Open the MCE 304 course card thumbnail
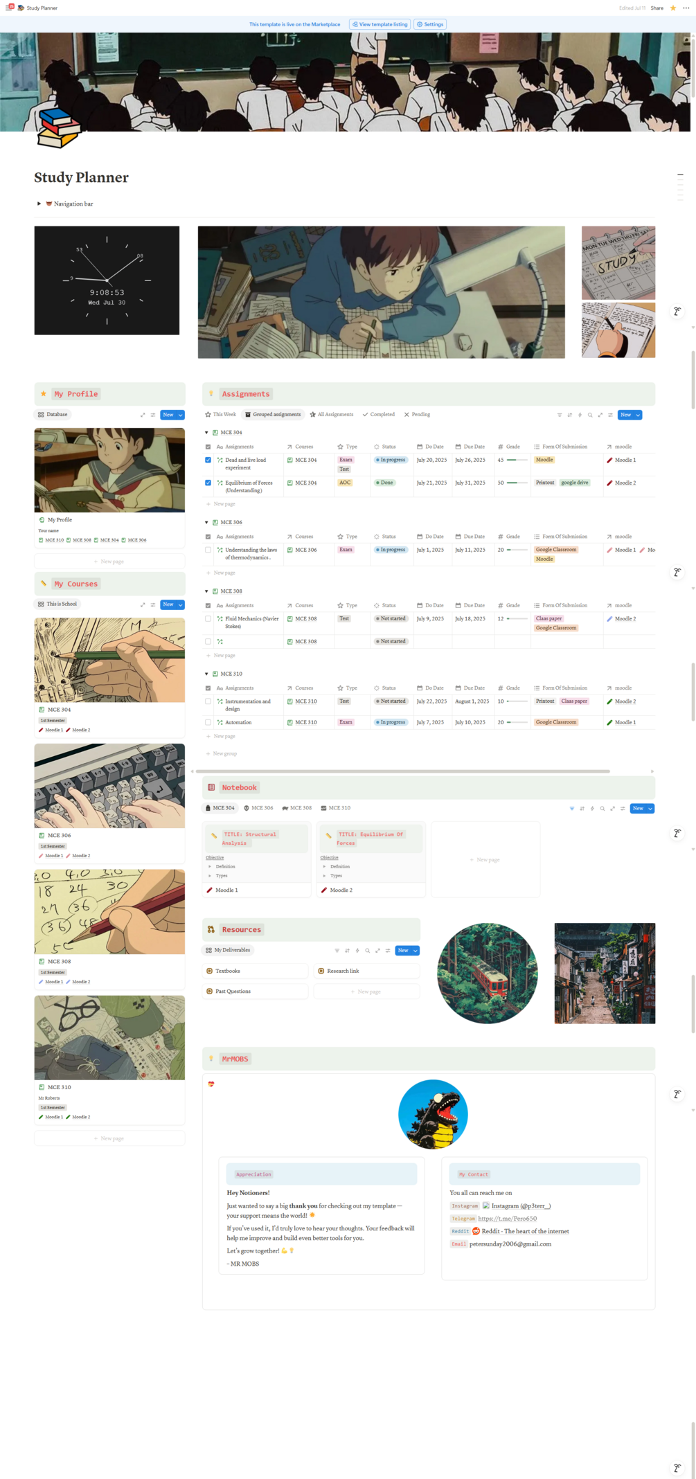696x1479 pixels. coord(109,660)
